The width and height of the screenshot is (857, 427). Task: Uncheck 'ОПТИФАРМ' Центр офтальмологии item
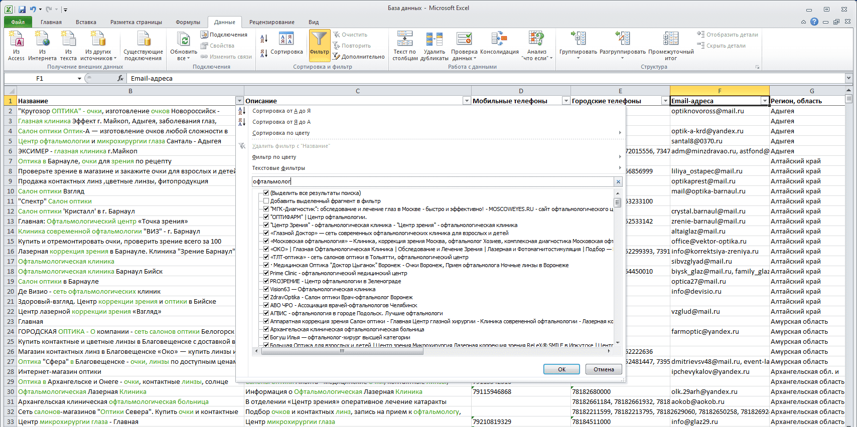coord(266,217)
